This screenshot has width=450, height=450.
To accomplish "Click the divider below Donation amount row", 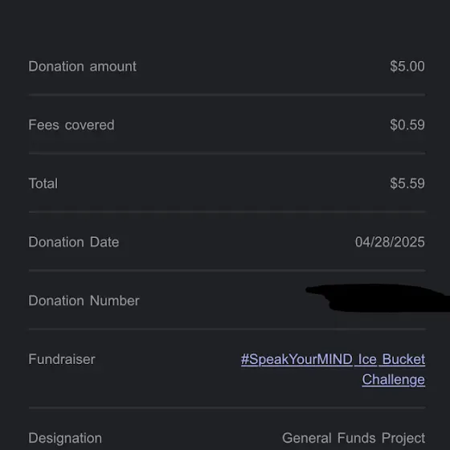I will coord(227,95).
